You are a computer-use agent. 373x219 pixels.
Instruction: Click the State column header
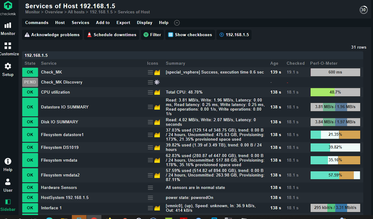[30, 63]
